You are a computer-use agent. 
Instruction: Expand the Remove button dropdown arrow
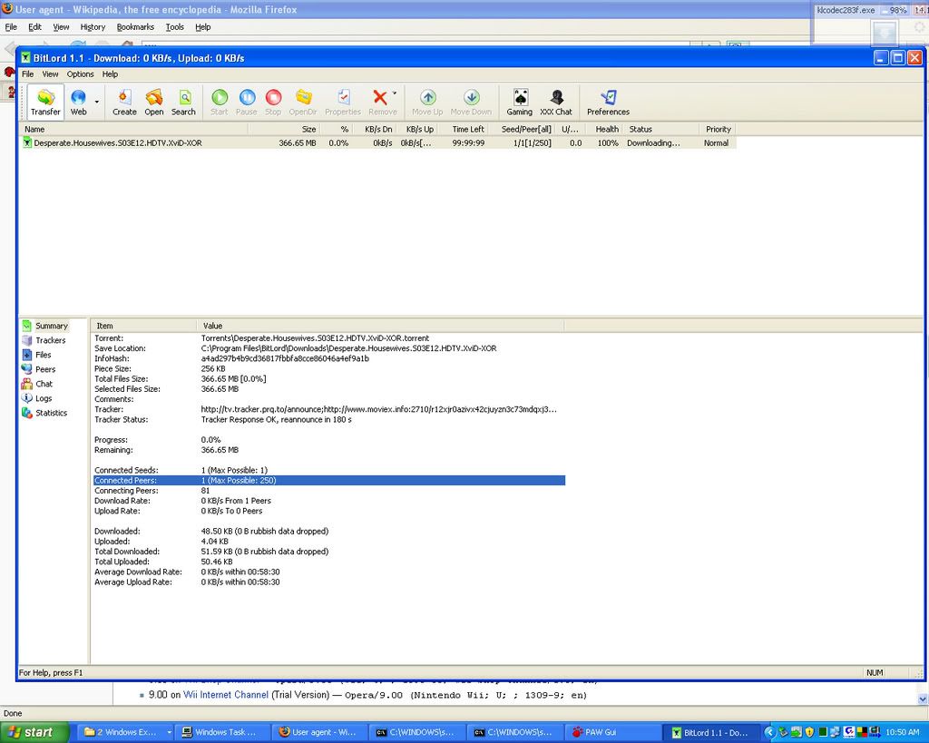395,93
